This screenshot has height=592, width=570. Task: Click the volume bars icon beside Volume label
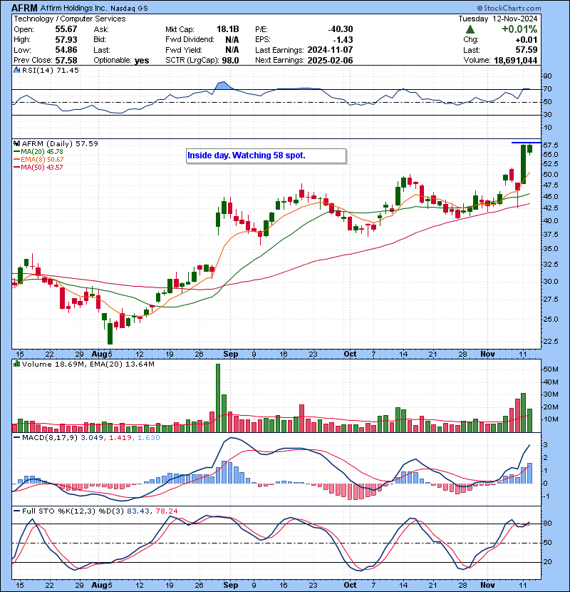tap(16, 364)
